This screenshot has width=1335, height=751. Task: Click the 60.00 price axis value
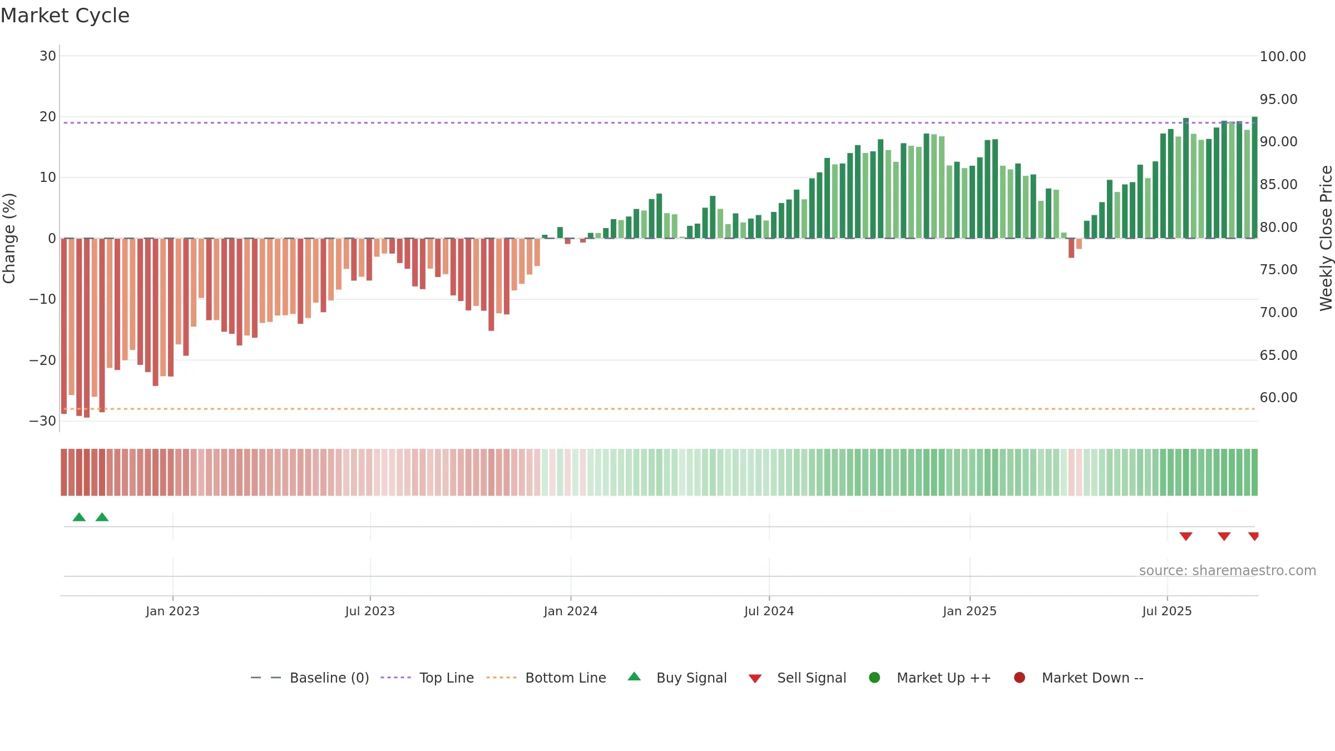(1278, 397)
